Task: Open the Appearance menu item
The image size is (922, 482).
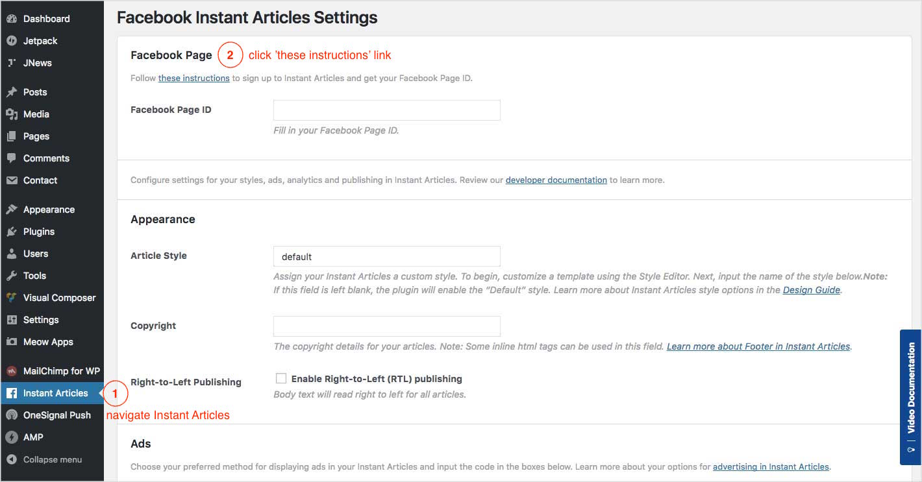Action: [x=49, y=210]
